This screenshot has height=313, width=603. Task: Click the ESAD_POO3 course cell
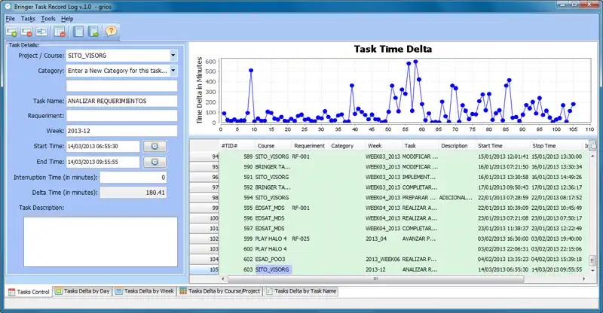coord(273,260)
